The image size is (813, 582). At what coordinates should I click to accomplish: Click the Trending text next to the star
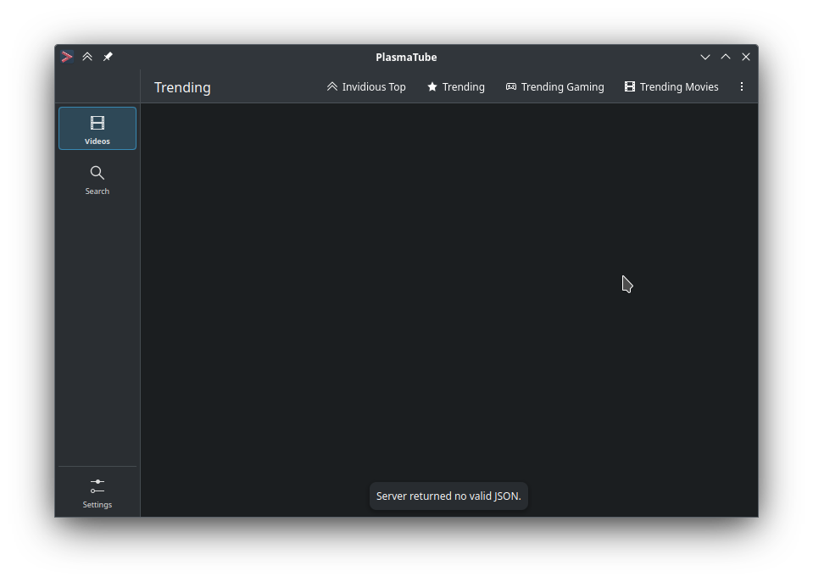464,87
